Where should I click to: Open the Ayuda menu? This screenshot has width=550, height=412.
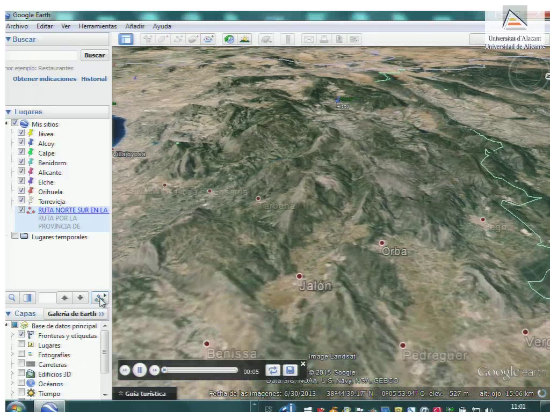pyautogui.click(x=162, y=26)
